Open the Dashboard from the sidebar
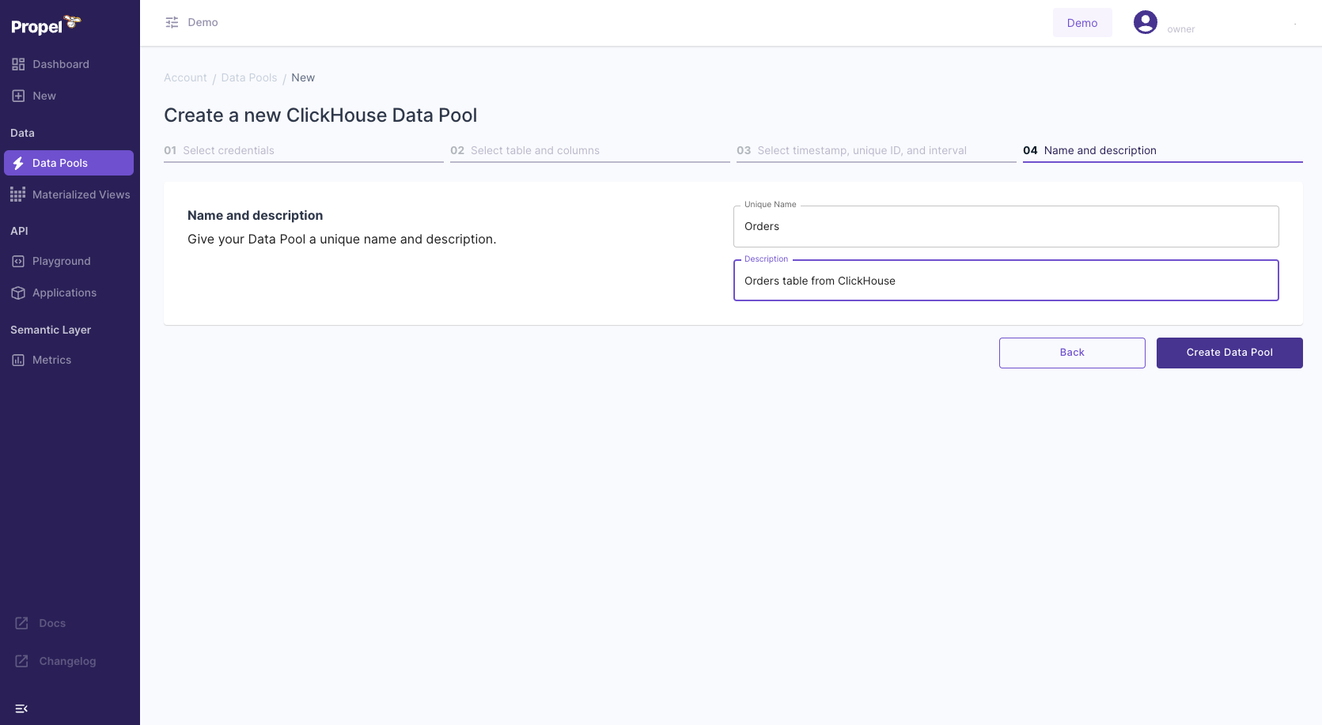This screenshot has width=1322, height=725. tap(62, 64)
